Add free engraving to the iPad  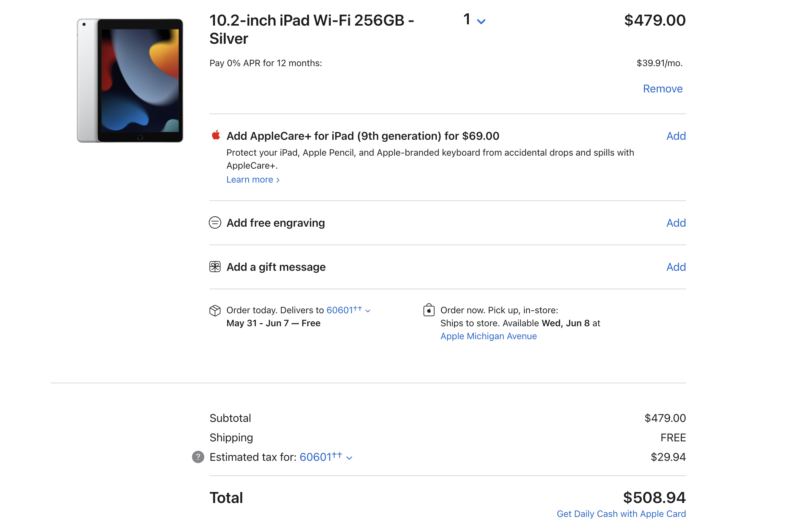[675, 223]
